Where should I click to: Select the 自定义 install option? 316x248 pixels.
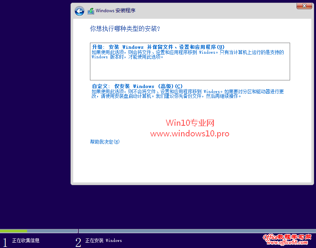click(x=135, y=86)
